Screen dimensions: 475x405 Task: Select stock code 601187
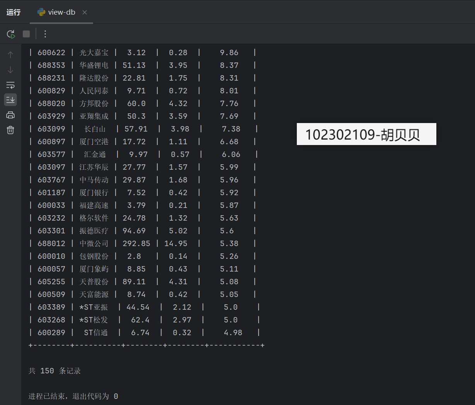(51, 192)
